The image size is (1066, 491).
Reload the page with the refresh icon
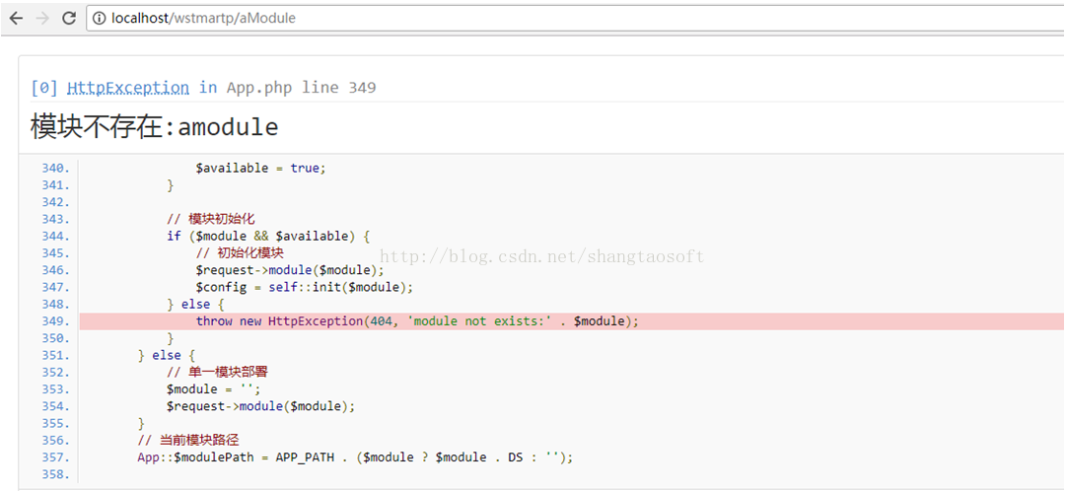point(69,19)
